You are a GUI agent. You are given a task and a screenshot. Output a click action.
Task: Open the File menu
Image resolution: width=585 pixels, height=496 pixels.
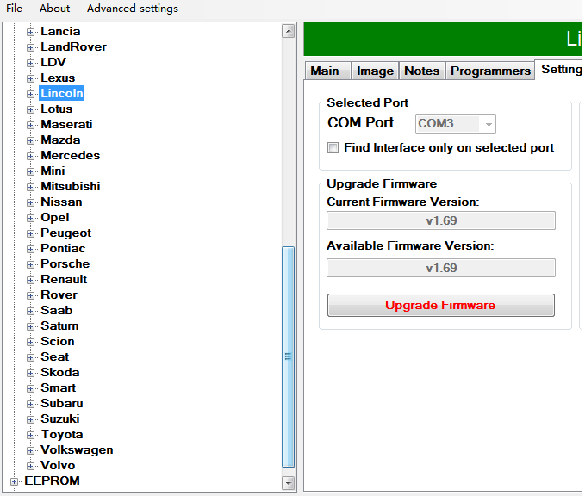[14, 9]
